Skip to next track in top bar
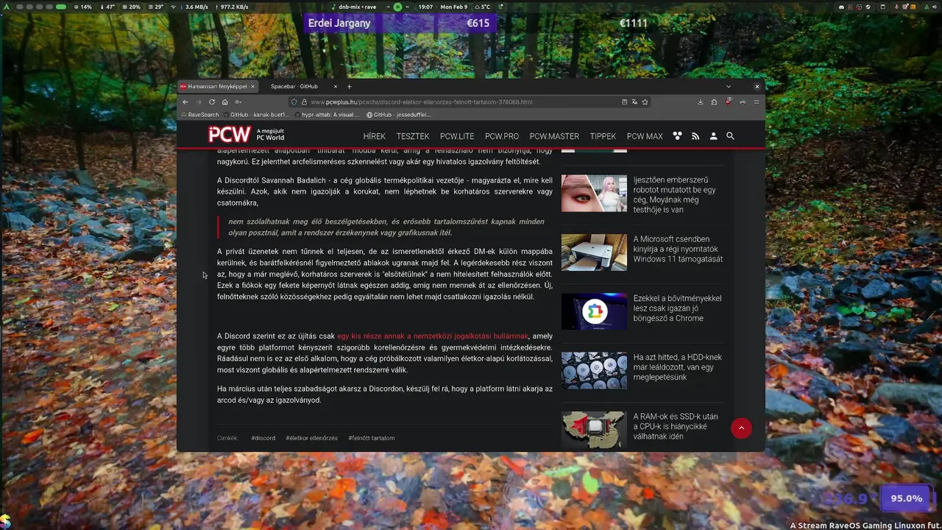942x530 pixels. coord(408,7)
